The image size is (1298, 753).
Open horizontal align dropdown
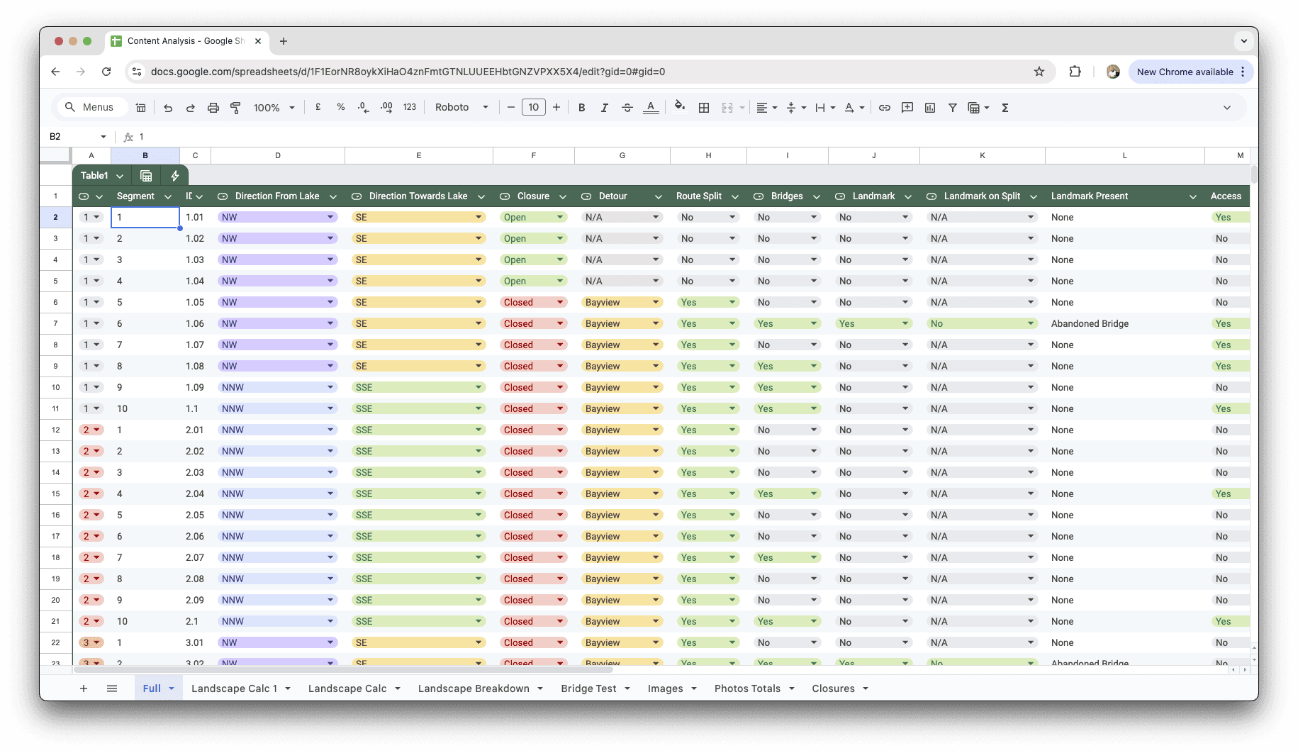[x=766, y=108]
